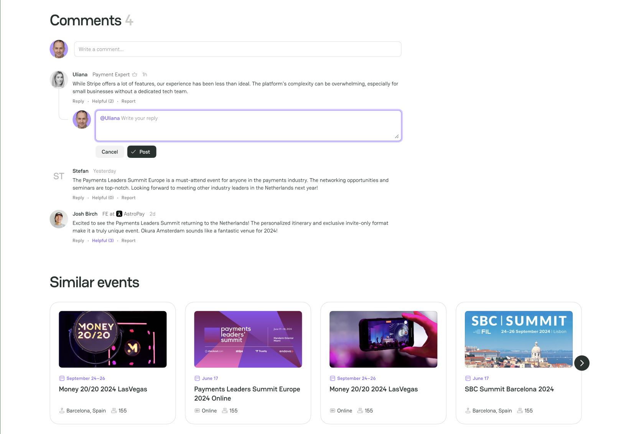Screen dimensions: 629x434
Task: Click the crown badge next to Payment Expert
Action: 135,75
